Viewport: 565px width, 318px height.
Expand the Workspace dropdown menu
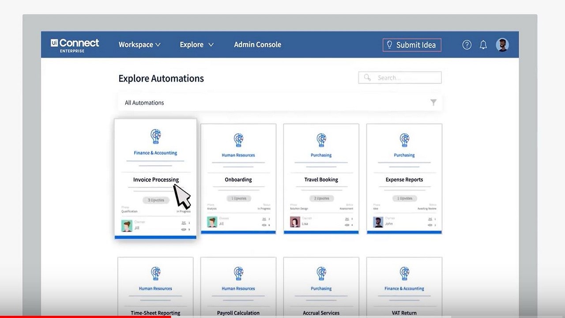coord(139,45)
